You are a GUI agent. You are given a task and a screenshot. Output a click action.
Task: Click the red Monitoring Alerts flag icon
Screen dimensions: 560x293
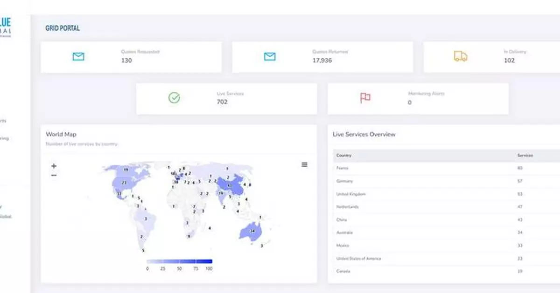(366, 97)
